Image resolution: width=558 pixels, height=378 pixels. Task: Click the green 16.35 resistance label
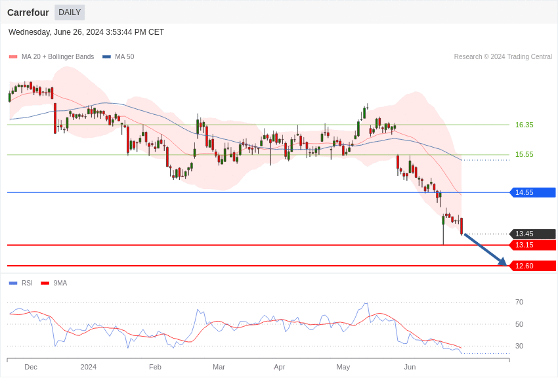tap(524, 125)
